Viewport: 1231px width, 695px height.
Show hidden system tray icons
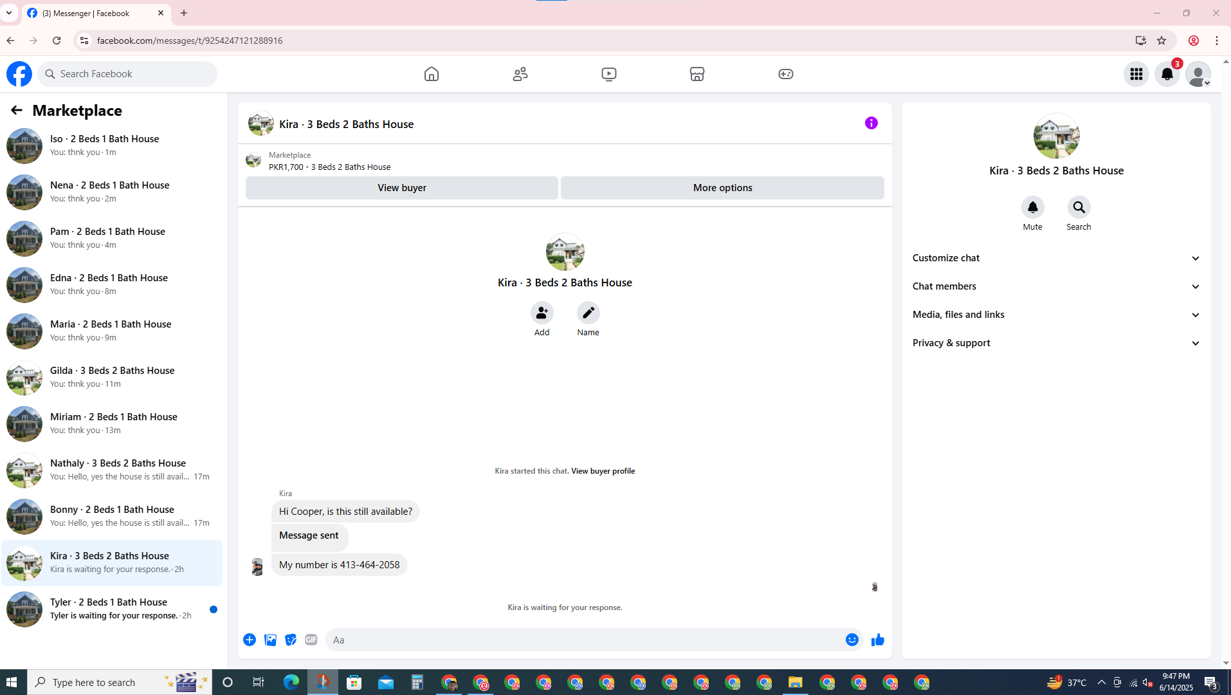click(1101, 682)
